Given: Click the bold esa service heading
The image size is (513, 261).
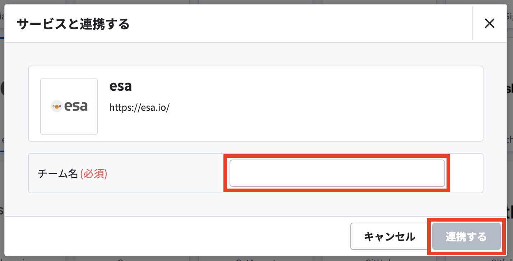Looking at the screenshot, I should [120, 86].
